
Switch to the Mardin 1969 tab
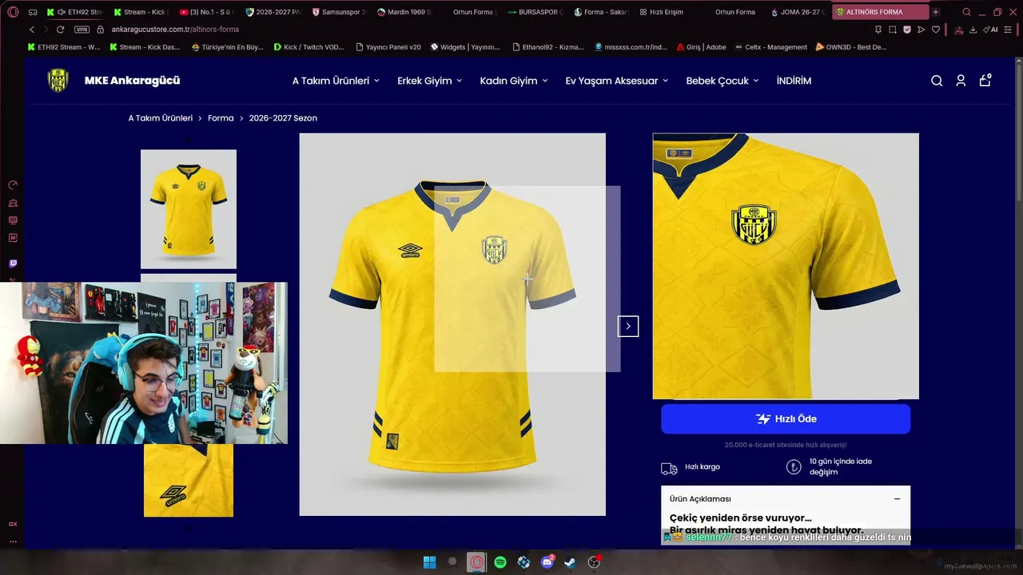(x=404, y=12)
